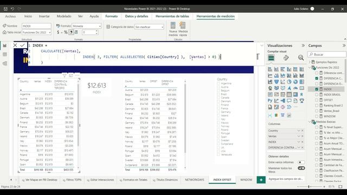This screenshot has height=195, width=347.
Task: Click the Buscar field search box
Action: [327, 54]
